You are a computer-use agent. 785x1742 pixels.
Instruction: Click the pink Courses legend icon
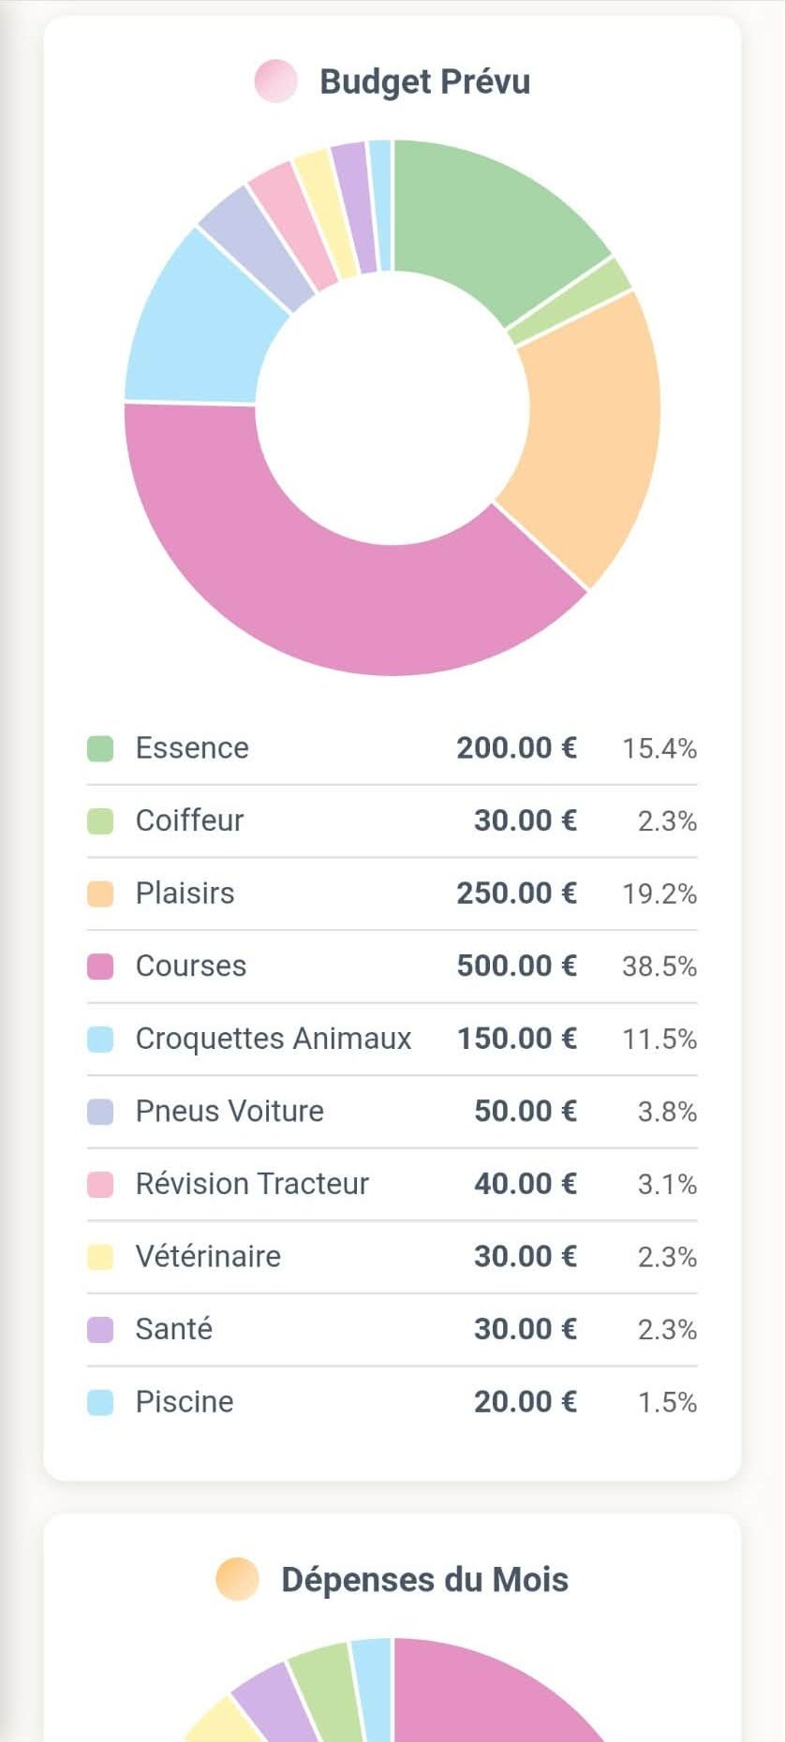coord(100,966)
